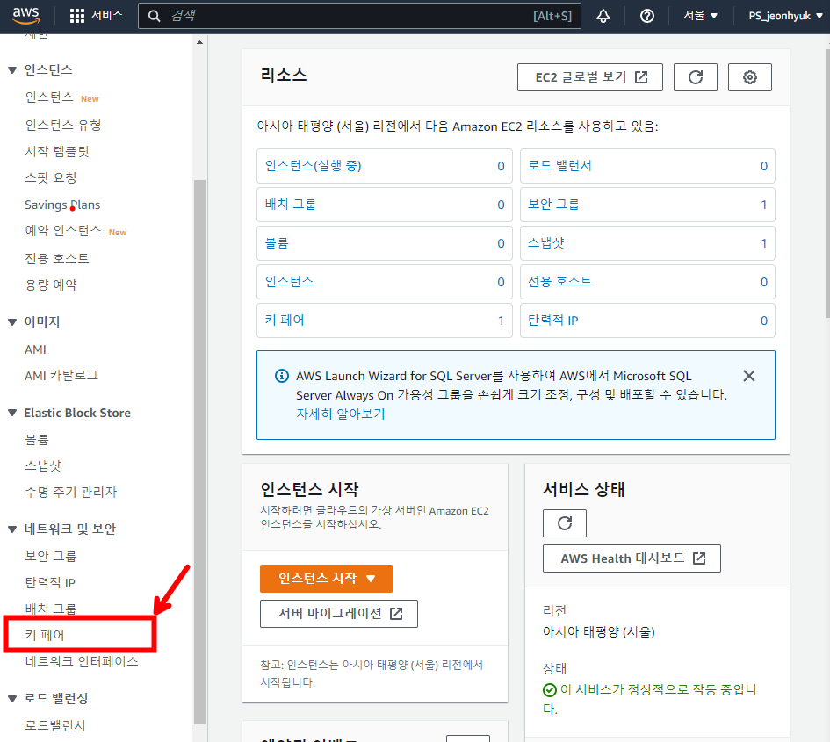Image resolution: width=830 pixels, height=742 pixels.
Task: Click EC2 글로벌 보기 button
Action: pos(589,77)
